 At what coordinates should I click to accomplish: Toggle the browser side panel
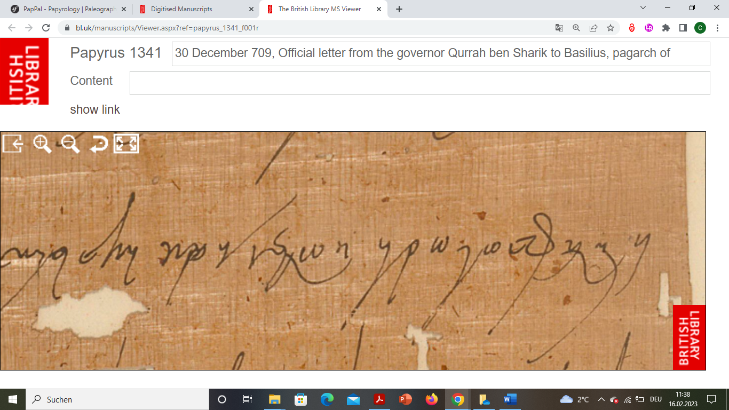click(x=683, y=28)
